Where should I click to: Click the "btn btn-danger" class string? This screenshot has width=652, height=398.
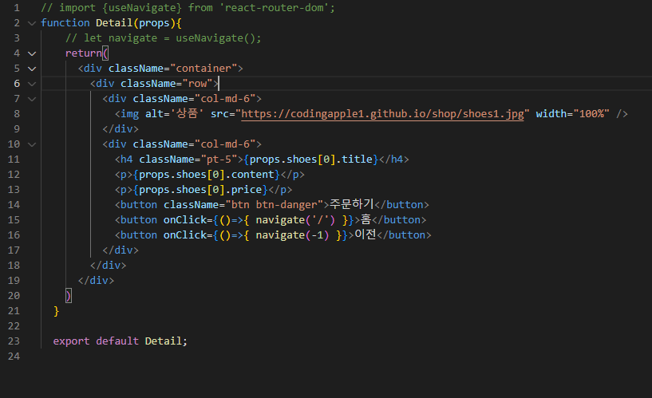tap(275, 205)
